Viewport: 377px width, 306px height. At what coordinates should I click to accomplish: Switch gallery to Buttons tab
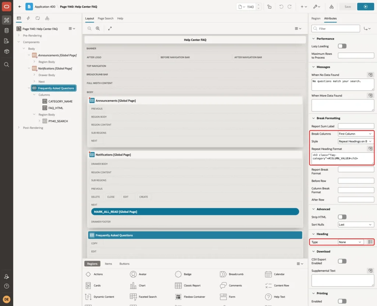click(124, 264)
